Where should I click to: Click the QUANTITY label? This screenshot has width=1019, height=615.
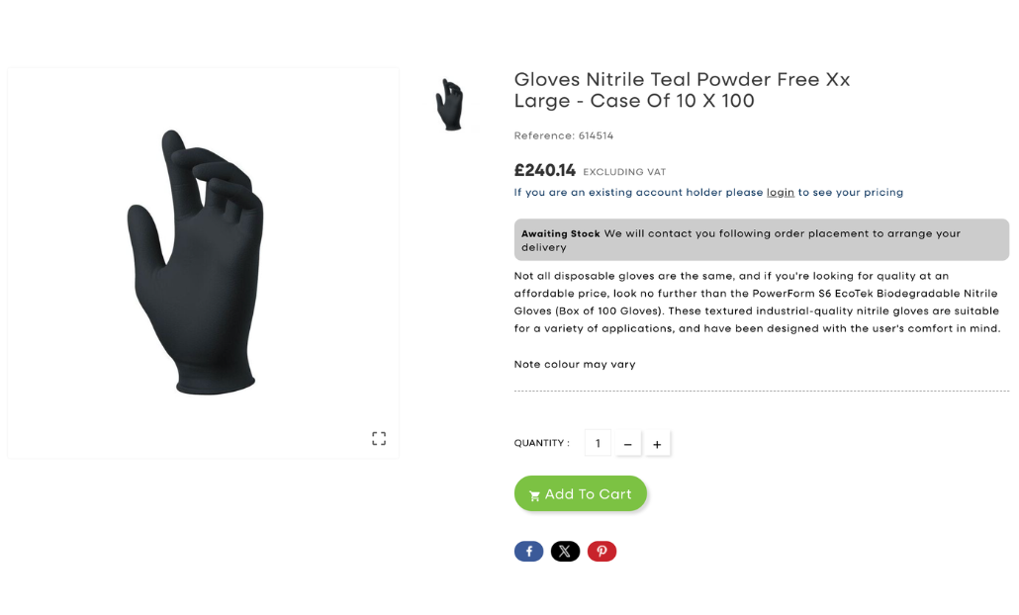click(540, 442)
